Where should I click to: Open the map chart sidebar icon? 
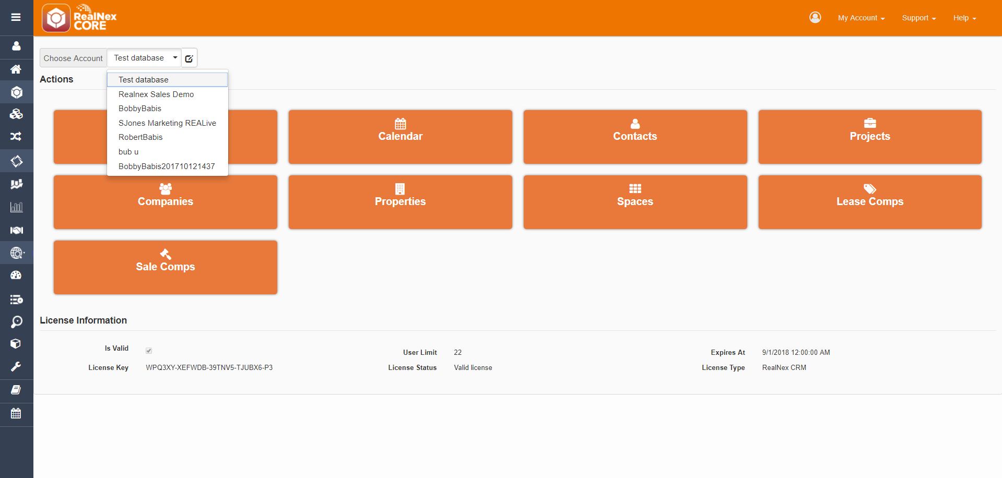[x=16, y=184]
